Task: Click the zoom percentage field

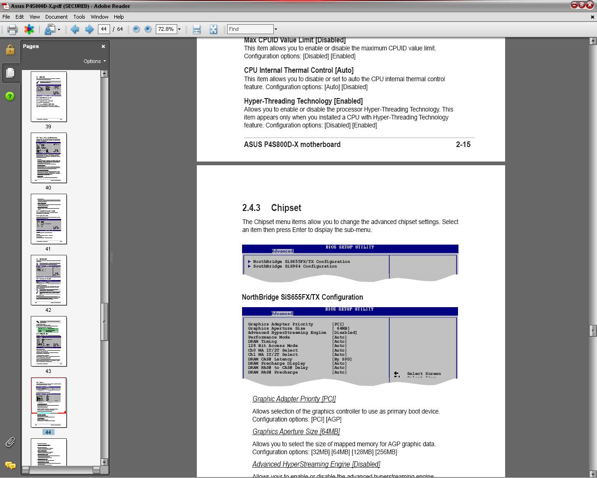Action: pyautogui.click(x=166, y=29)
